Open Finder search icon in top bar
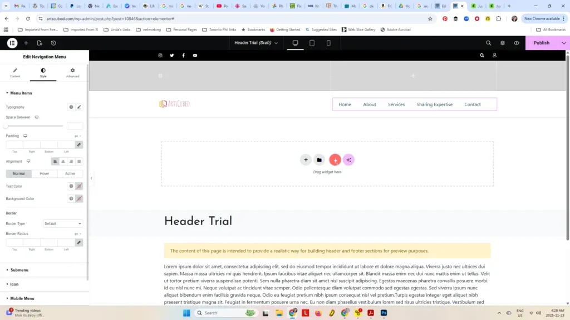 [489, 43]
